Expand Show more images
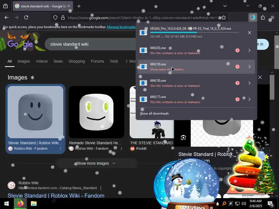The image size is (279, 209). pos(96,163)
